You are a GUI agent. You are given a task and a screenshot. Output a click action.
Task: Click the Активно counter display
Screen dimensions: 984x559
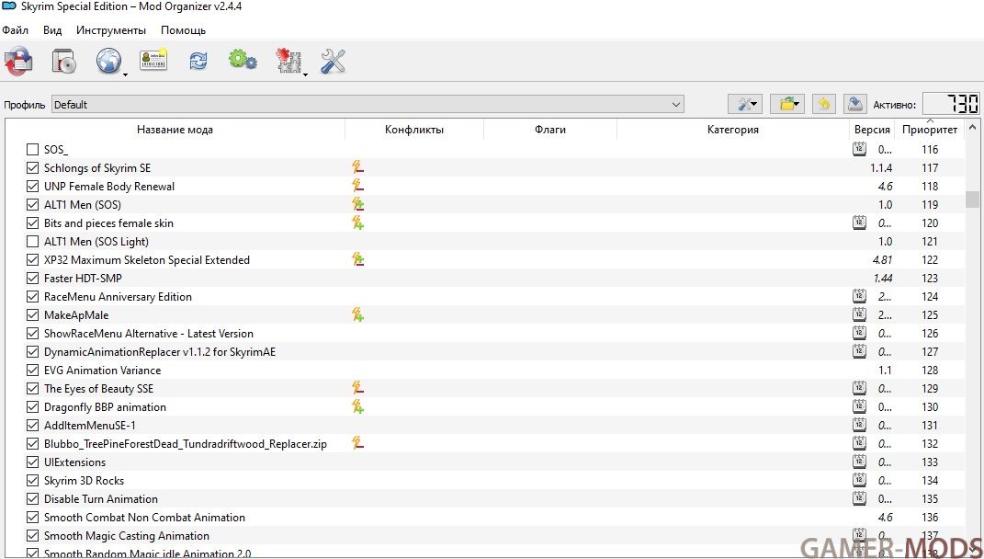[951, 104]
